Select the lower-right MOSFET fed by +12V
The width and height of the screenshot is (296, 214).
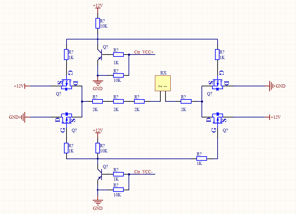tap(218, 118)
